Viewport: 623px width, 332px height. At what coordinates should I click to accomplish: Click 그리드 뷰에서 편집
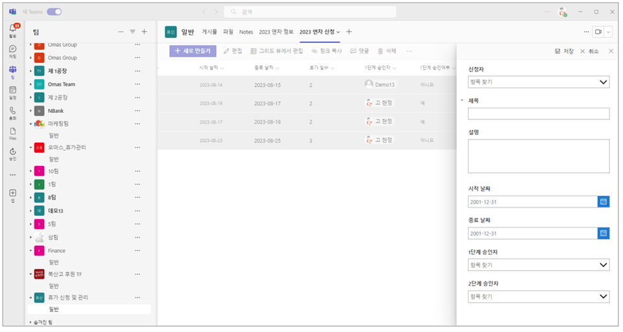click(276, 51)
